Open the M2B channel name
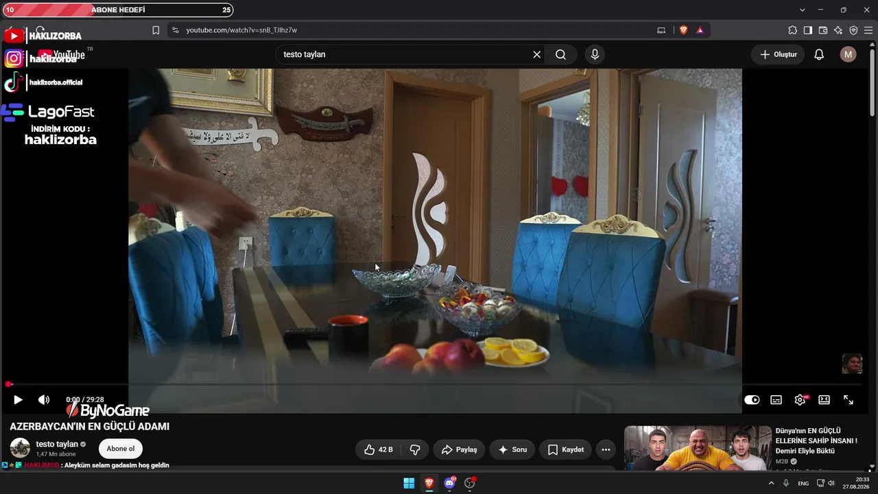The width and height of the screenshot is (878, 494). click(781, 462)
